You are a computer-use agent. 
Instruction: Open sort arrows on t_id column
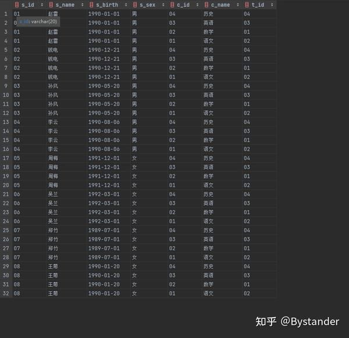click(x=272, y=5)
